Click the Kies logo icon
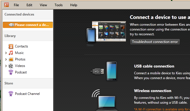 (x=6, y=5)
